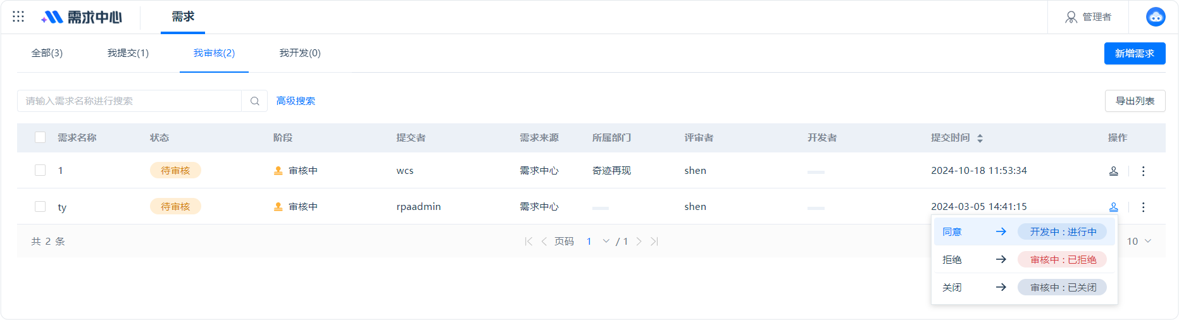Image resolution: width=1179 pixels, height=320 pixels.
Task: Go to the last page arrow
Action: 654,242
